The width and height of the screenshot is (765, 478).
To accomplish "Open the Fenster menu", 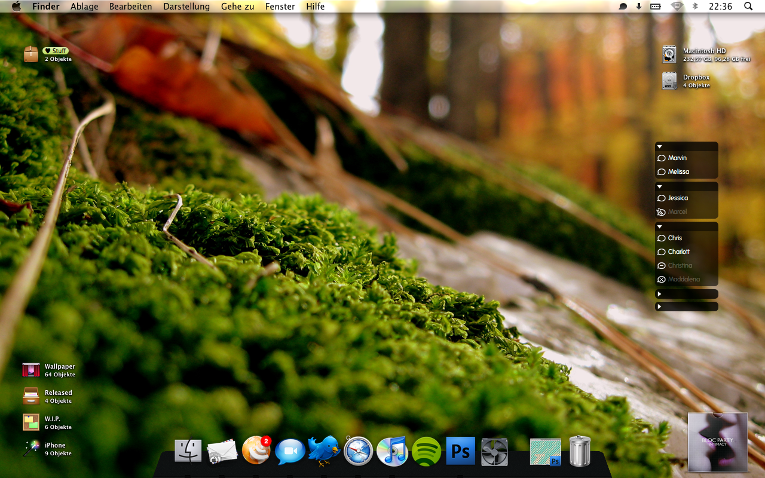I will [x=280, y=7].
